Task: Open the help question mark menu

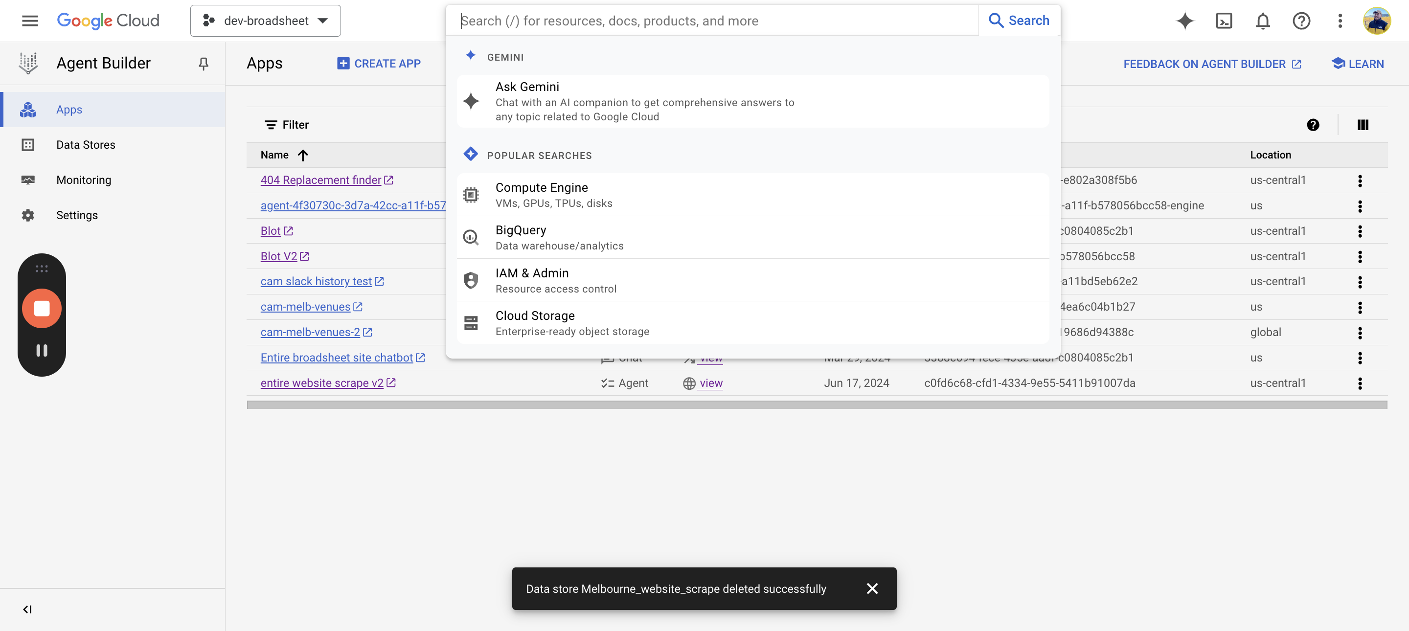Action: [1301, 21]
